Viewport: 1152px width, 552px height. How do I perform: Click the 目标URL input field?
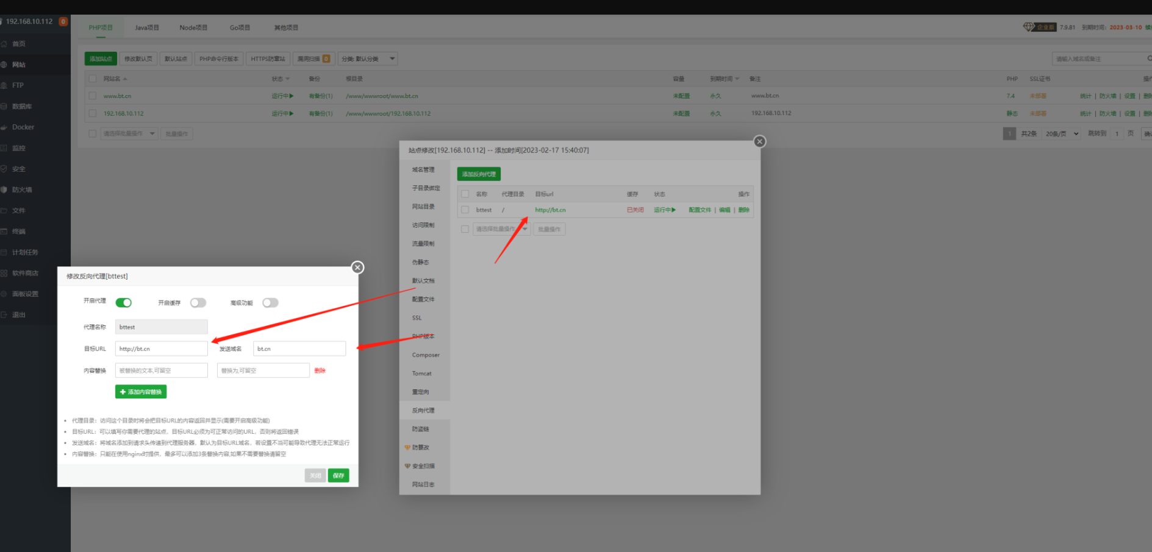coord(162,349)
